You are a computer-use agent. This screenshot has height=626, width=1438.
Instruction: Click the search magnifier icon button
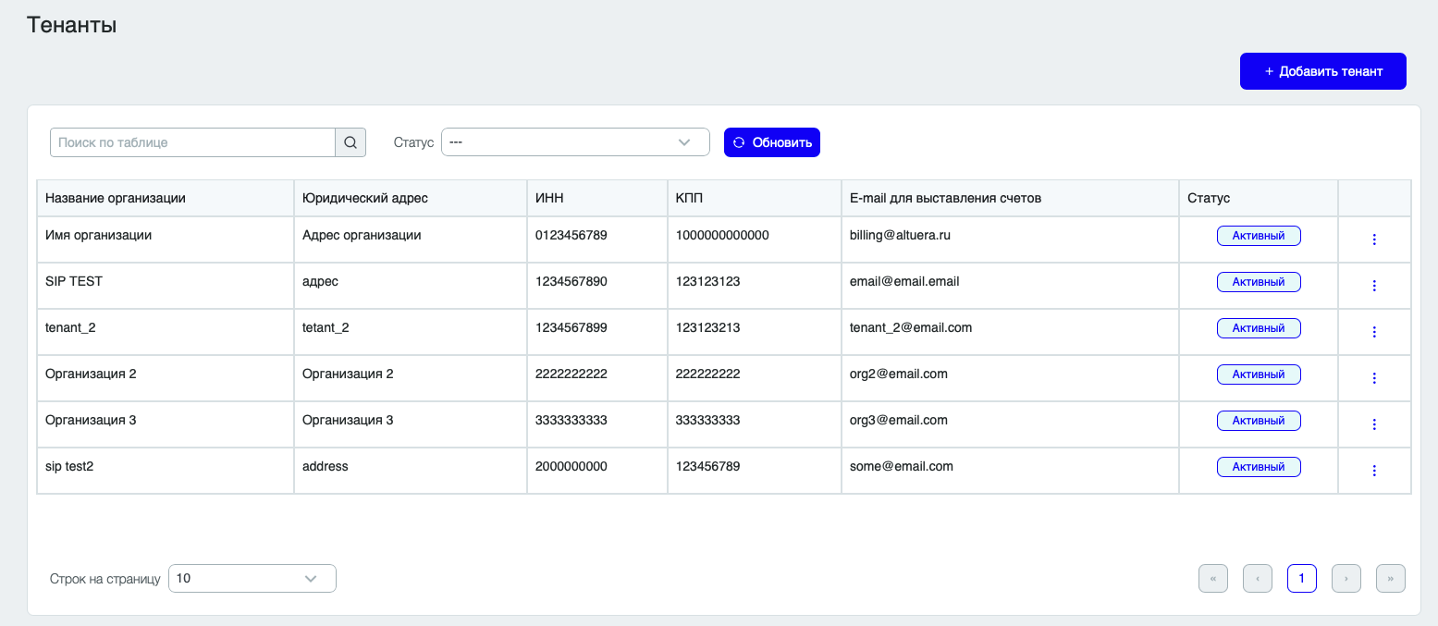coord(350,142)
